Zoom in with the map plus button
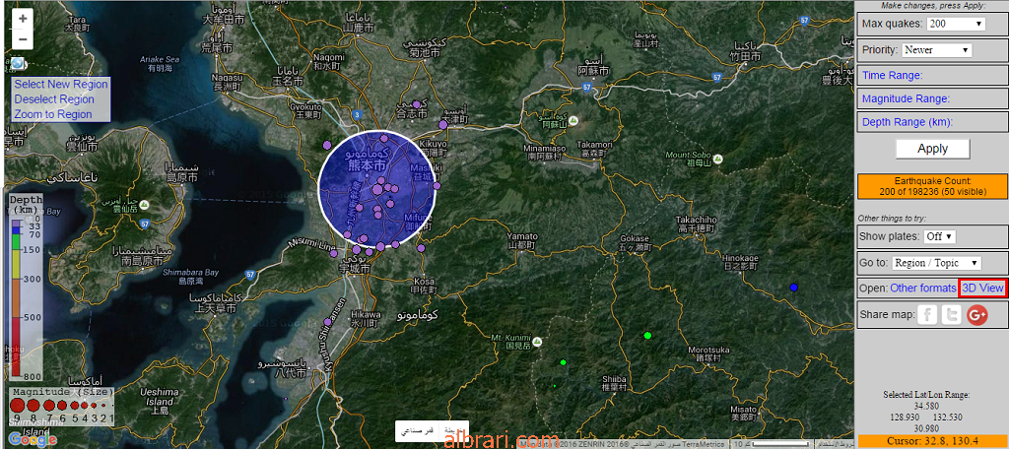 [x=23, y=19]
